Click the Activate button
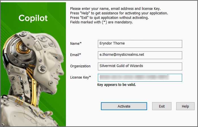 (124, 106)
